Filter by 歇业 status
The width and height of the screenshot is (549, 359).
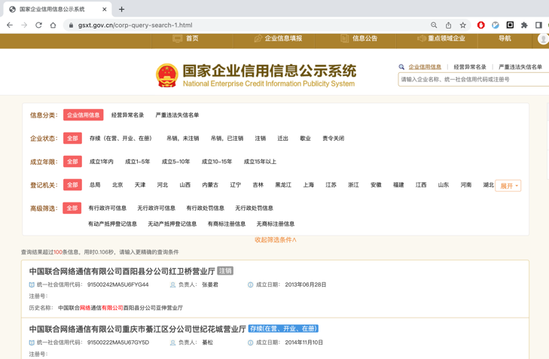305,138
